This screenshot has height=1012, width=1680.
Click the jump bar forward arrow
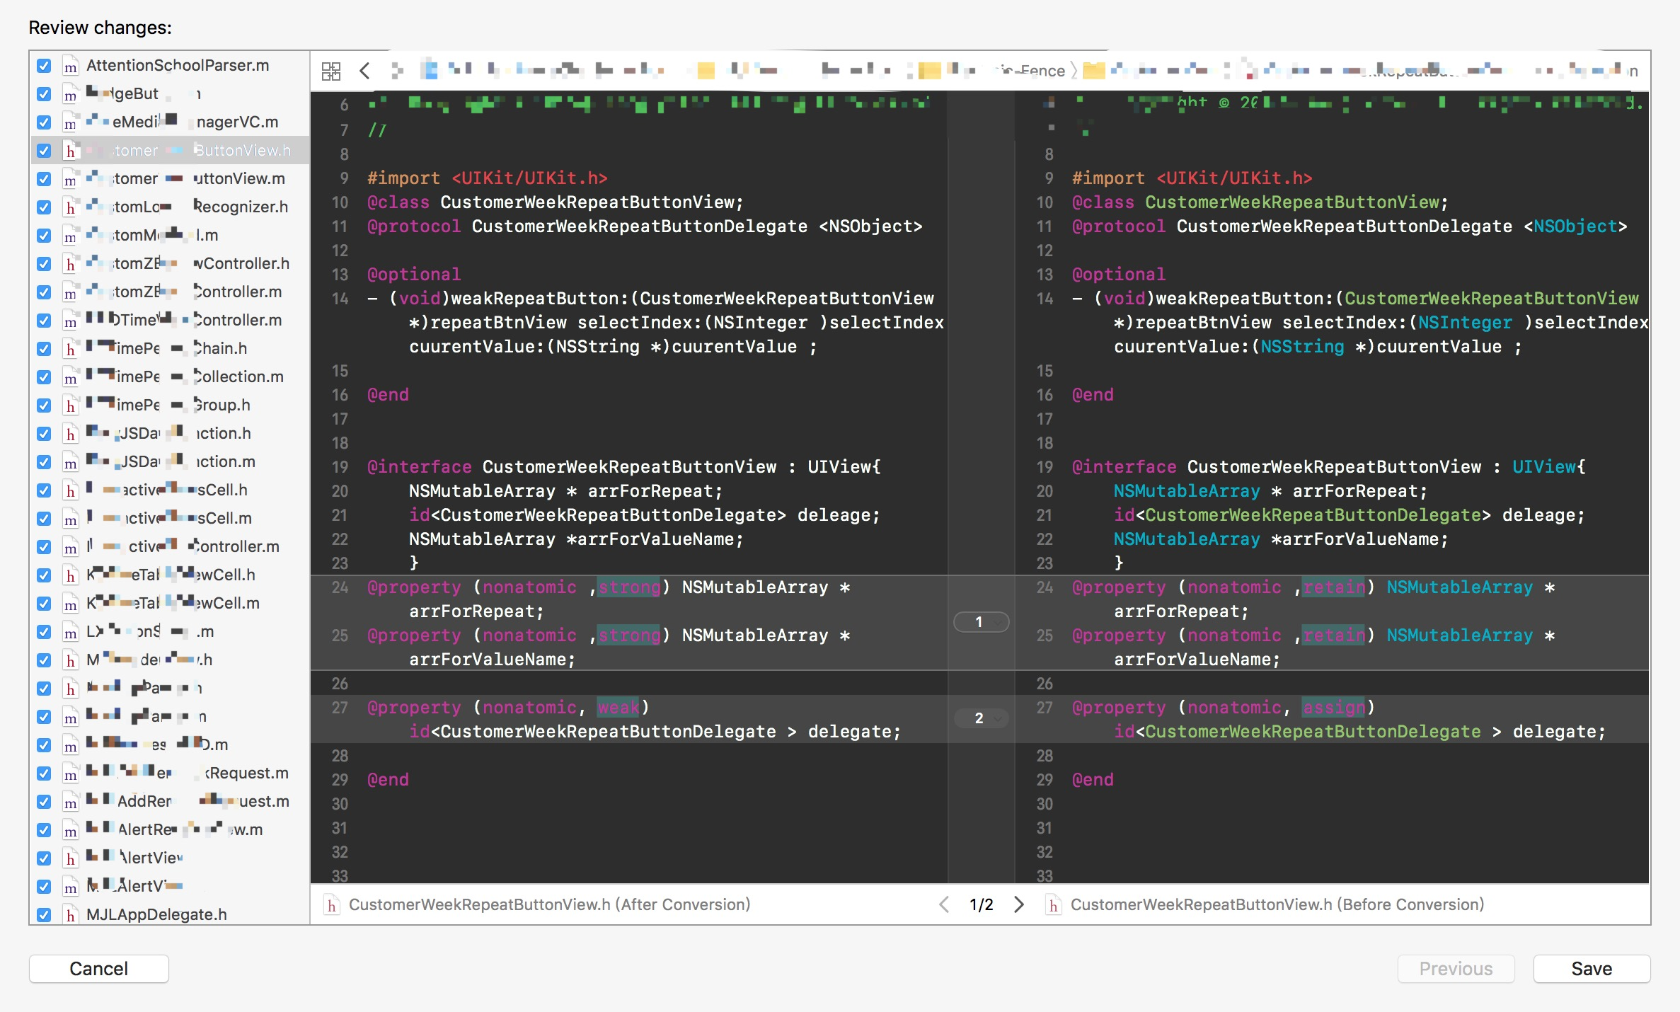[397, 71]
